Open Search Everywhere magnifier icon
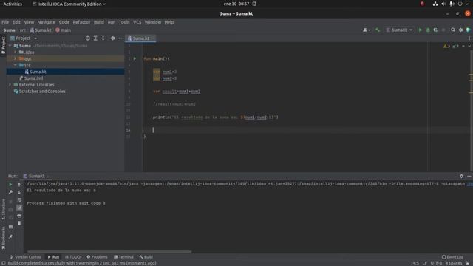Screen dimensions: 473x266 pos(453,30)
